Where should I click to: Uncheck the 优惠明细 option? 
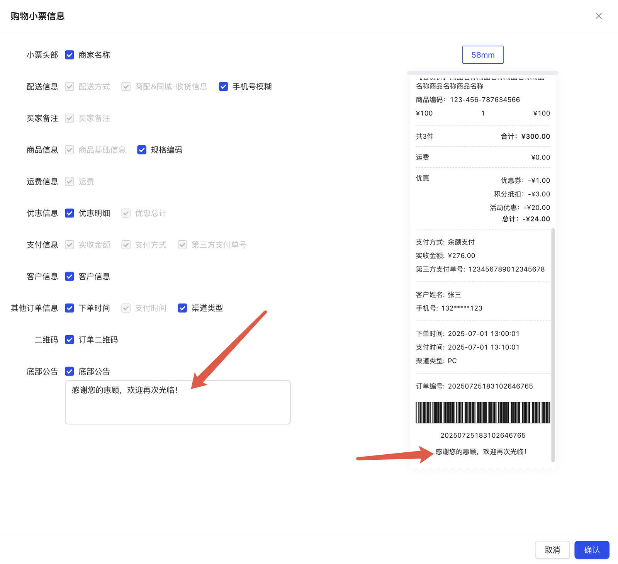70,213
